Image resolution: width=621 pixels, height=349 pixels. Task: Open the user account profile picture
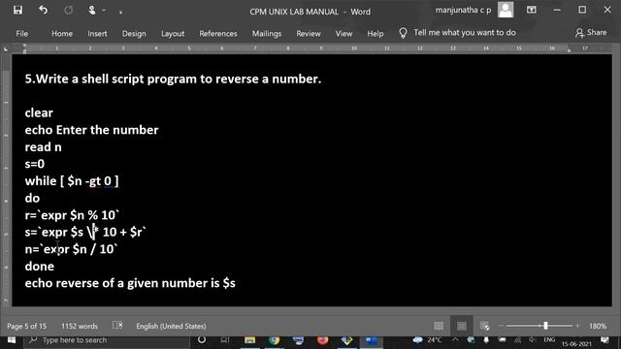(506, 10)
